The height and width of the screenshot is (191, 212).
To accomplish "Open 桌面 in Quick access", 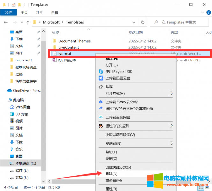I will tap(19, 32).
